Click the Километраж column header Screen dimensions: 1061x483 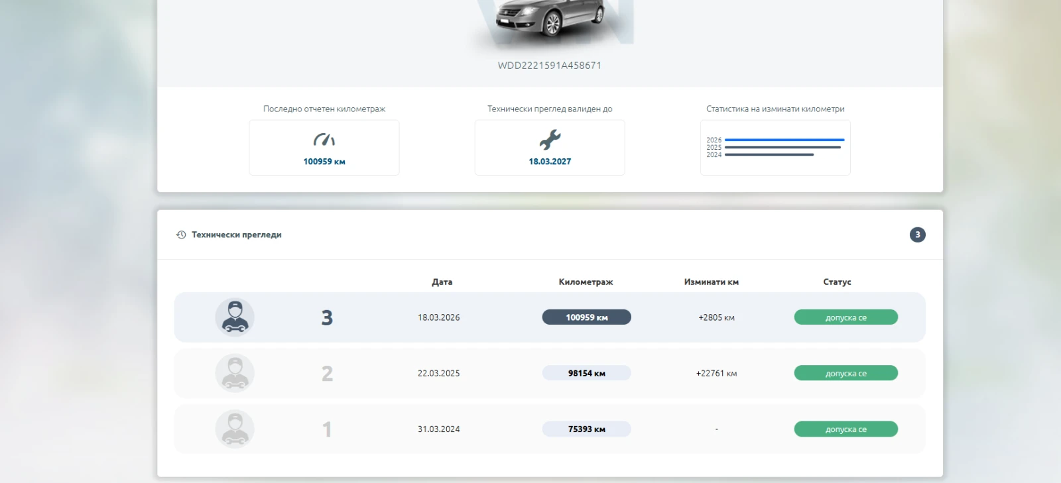click(586, 282)
